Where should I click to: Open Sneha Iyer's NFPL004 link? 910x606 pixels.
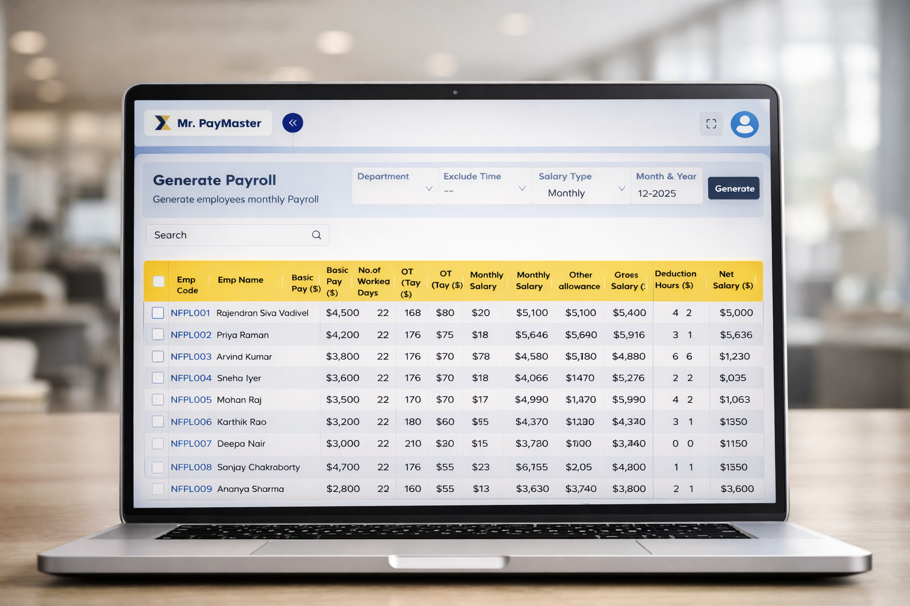191,378
